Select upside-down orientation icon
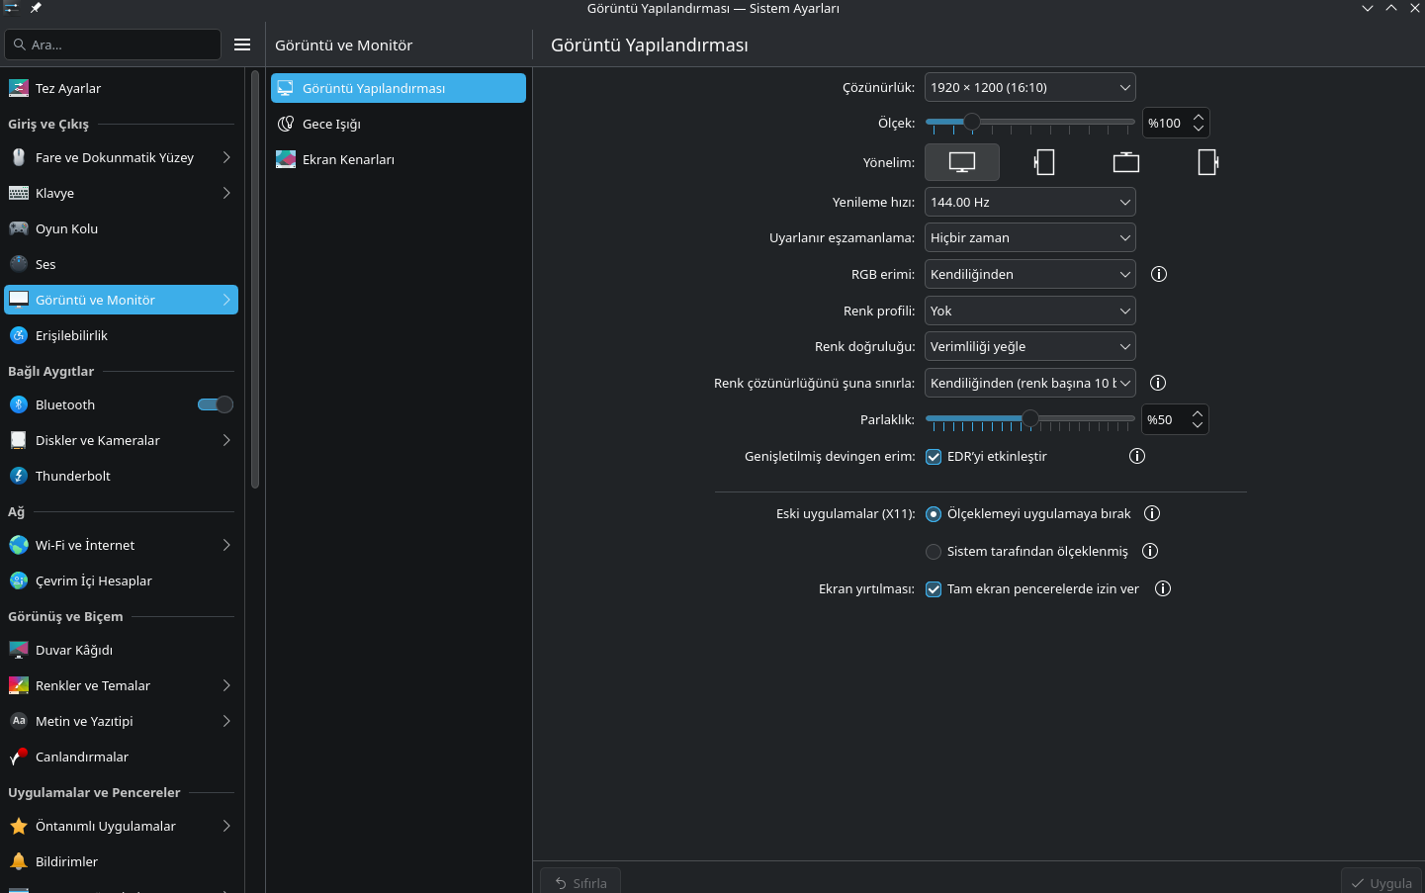 [1126, 162]
